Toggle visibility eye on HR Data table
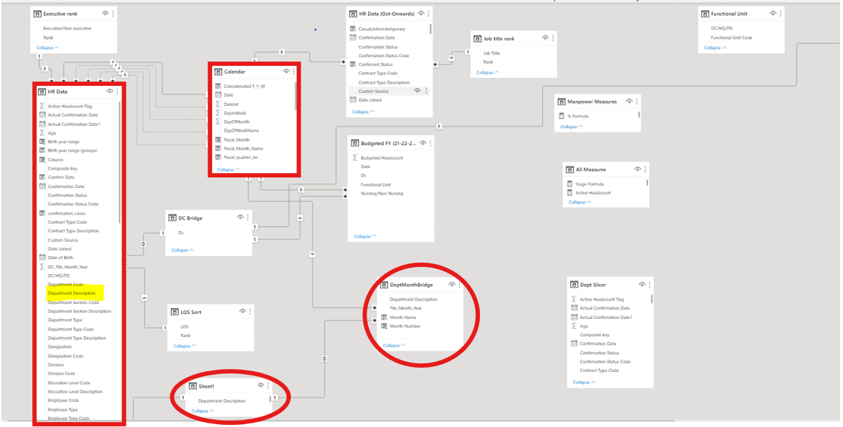Screen dimensions: 843x427 pos(110,92)
